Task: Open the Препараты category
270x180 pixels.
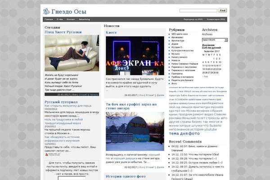Action: [177, 74]
